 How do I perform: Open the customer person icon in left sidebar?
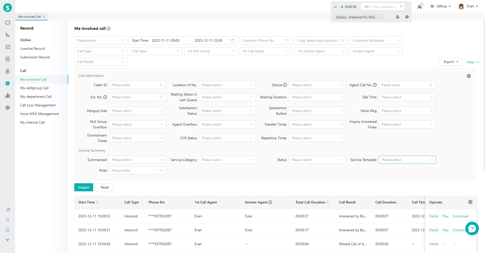point(8,71)
